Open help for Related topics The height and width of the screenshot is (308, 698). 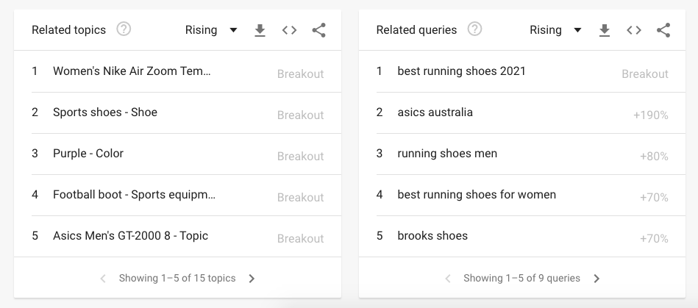pos(124,29)
